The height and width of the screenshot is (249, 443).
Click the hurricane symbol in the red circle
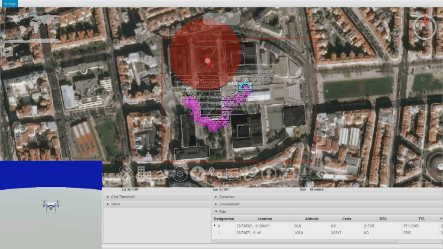point(208,61)
